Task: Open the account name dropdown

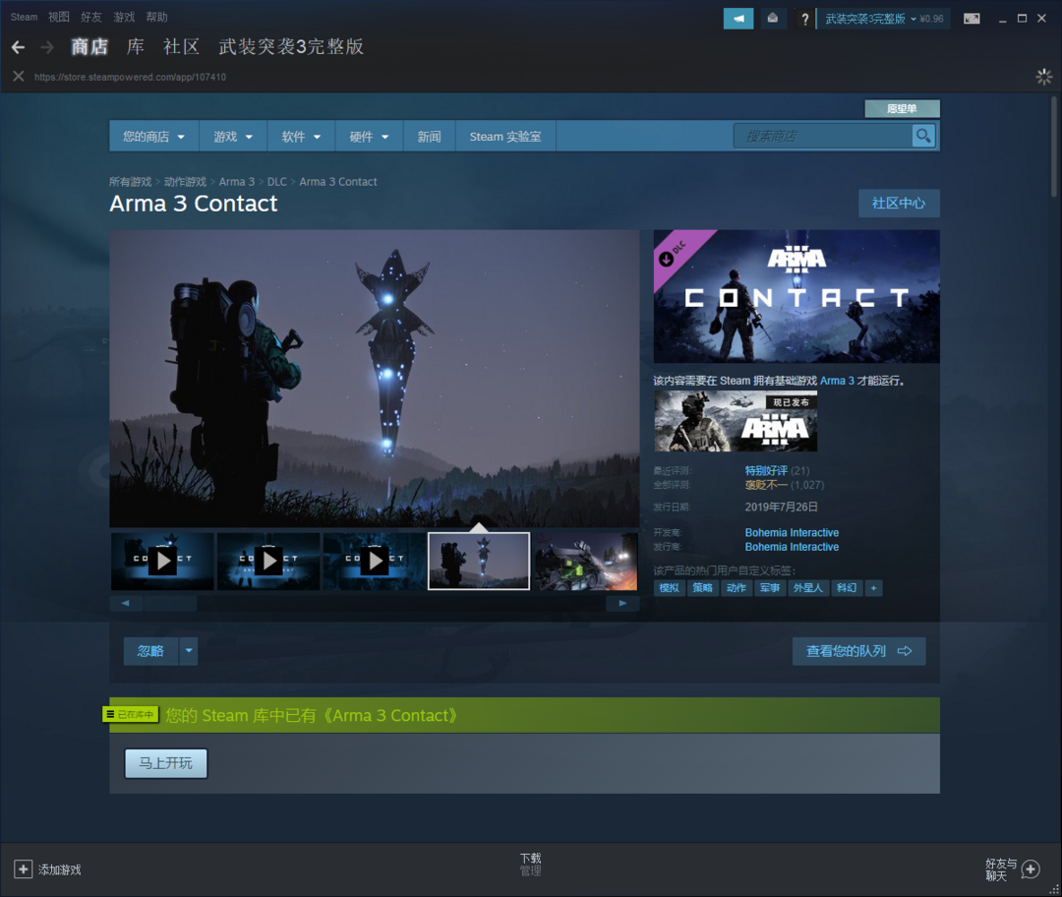Action: 870,19
